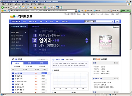Image resolution: width=132 pixels, height=96 pixels.
Task: Expand the Daum toolbar » overflow chevron
Action: click(x=108, y=11)
